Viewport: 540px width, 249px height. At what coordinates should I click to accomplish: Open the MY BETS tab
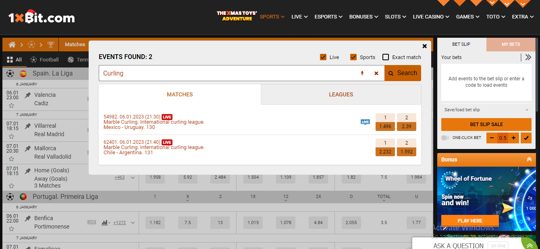pyautogui.click(x=511, y=44)
